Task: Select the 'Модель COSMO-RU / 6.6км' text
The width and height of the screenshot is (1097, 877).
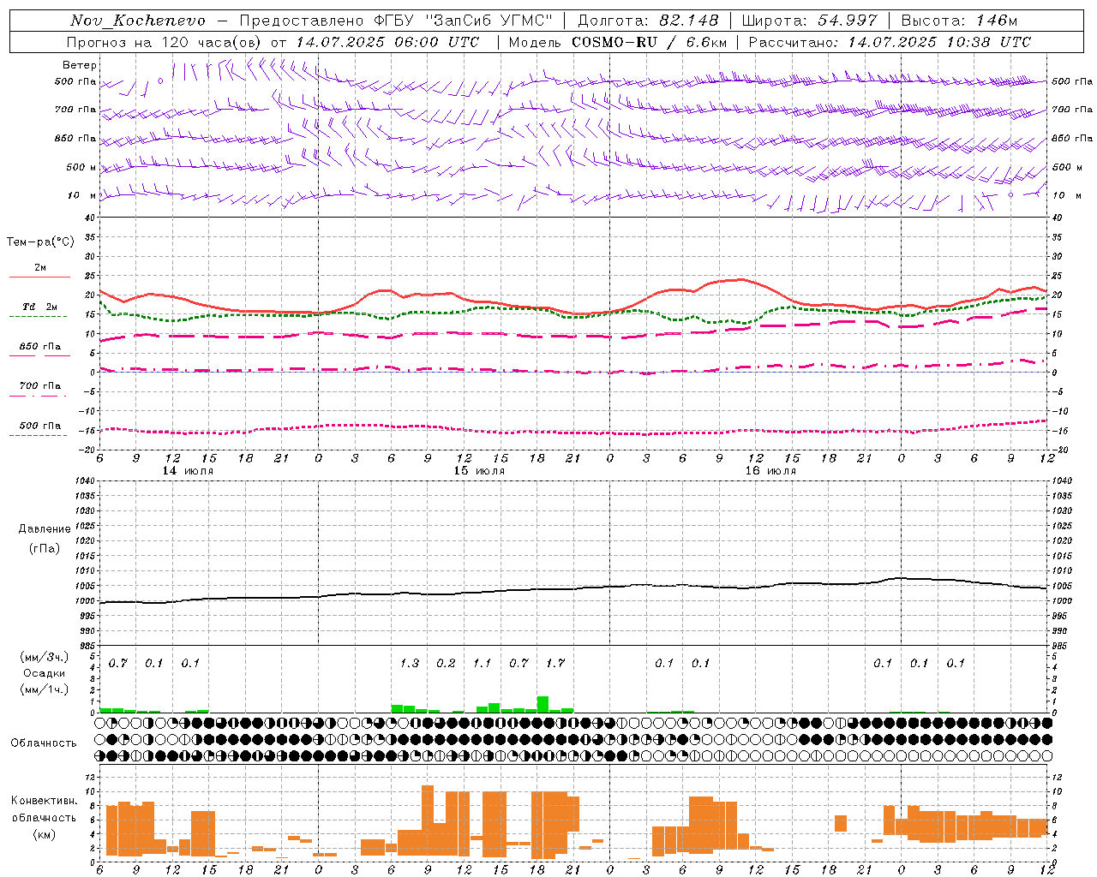Action: click(617, 42)
